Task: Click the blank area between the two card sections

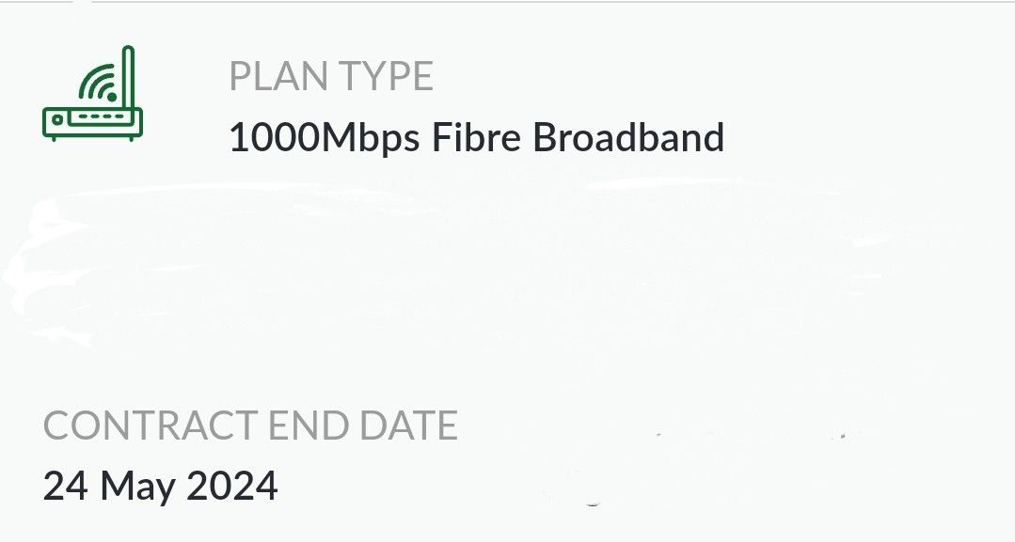Action: (508, 282)
